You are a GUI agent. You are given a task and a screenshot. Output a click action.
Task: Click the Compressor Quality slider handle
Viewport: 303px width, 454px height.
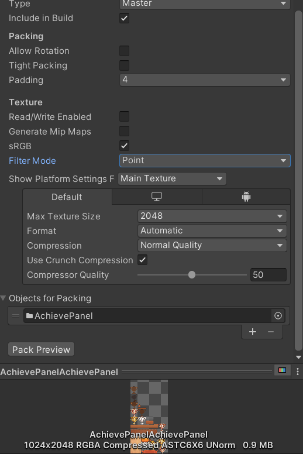pos(192,275)
